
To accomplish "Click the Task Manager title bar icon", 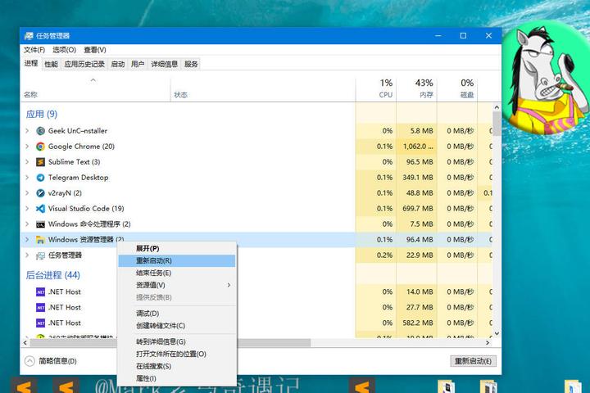I will [x=29, y=36].
